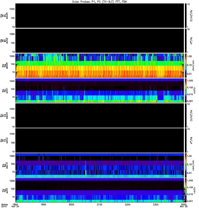The image size is (199, 212).
Task: Click the '0000' time axis label
Action: pos(184,205)
